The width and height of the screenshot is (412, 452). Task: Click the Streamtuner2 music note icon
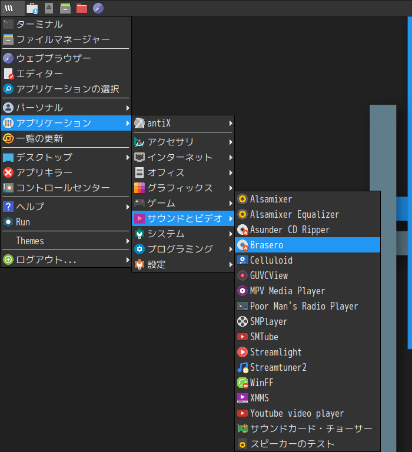[x=242, y=367]
